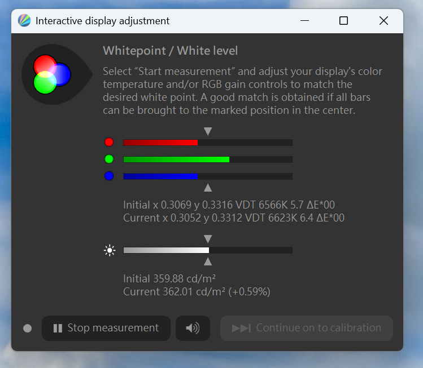423x368 pixels.
Task: Click the red channel circle icon
Action: tap(109, 142)
